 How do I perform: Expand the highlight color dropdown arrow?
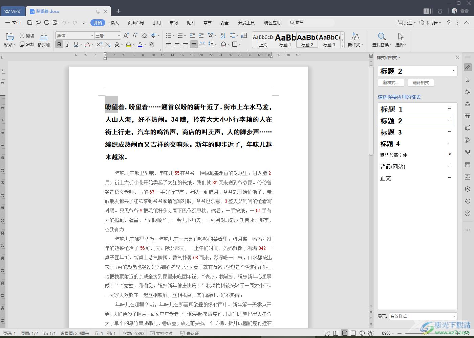(133, 44)
